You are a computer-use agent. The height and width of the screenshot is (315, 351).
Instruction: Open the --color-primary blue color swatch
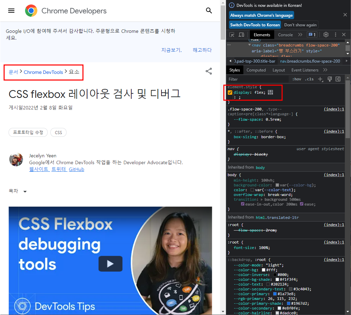tap(275, 294)
